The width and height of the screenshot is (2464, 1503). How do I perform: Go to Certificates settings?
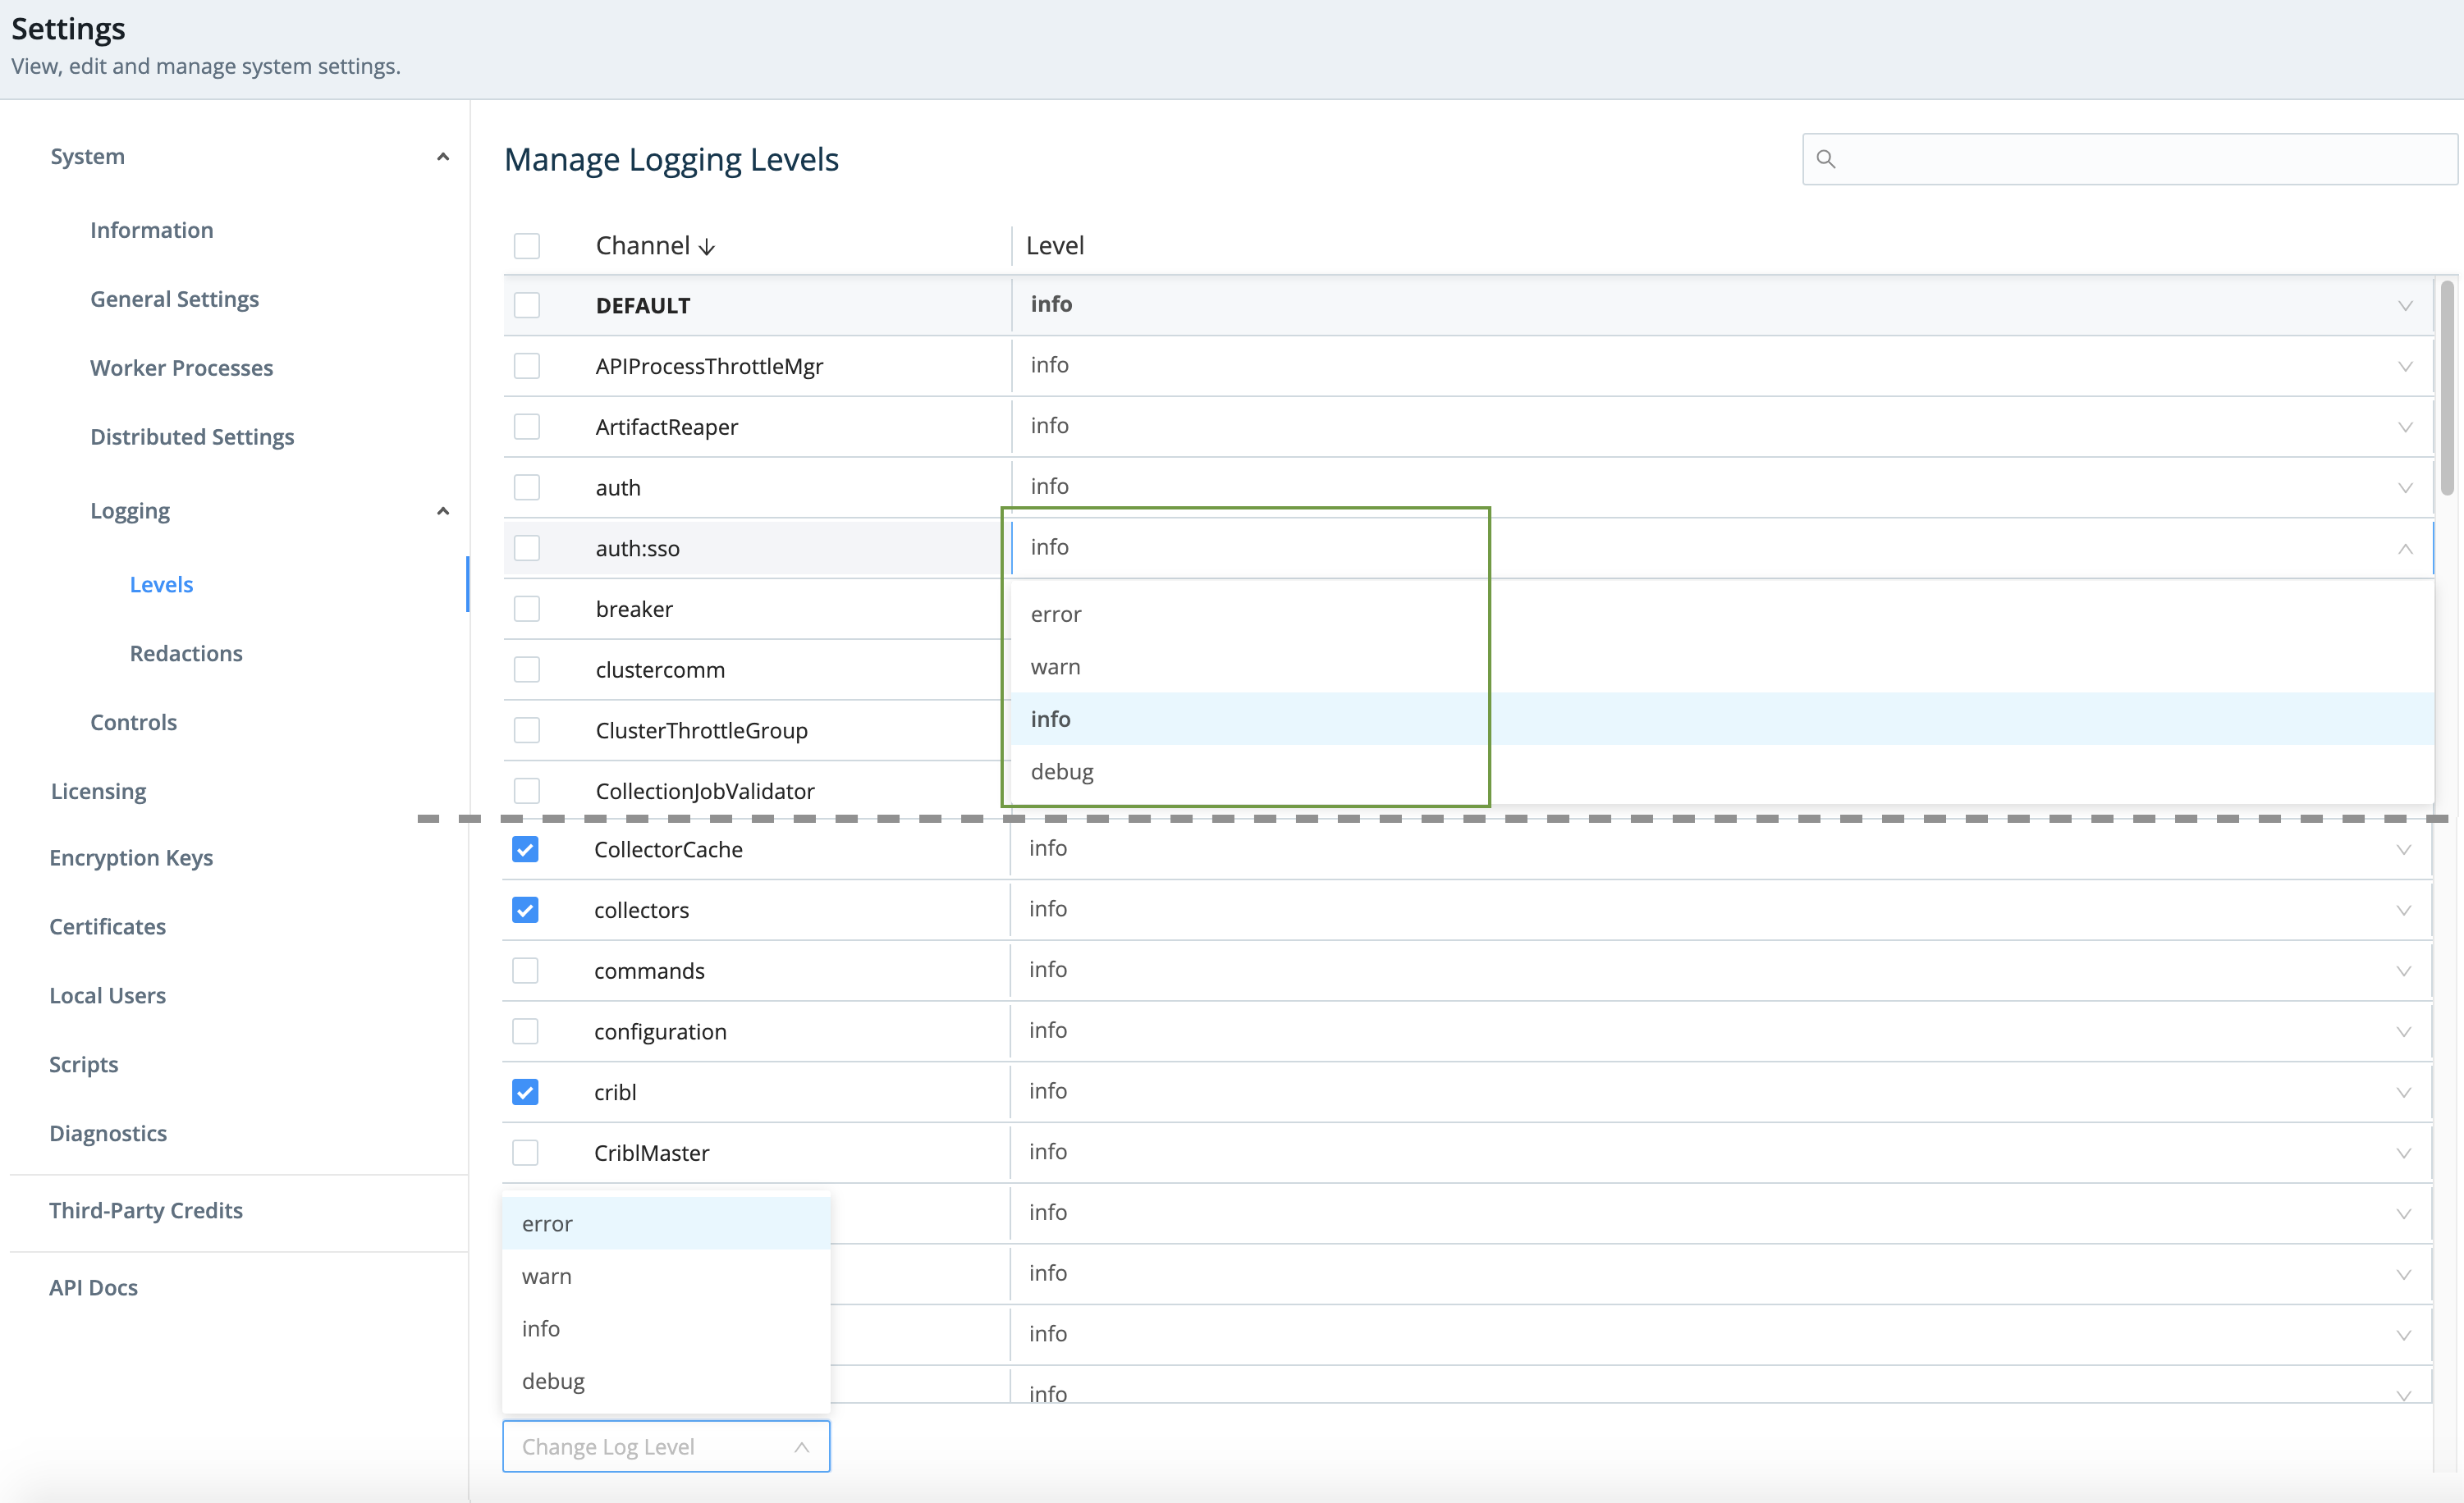[107, 926]
